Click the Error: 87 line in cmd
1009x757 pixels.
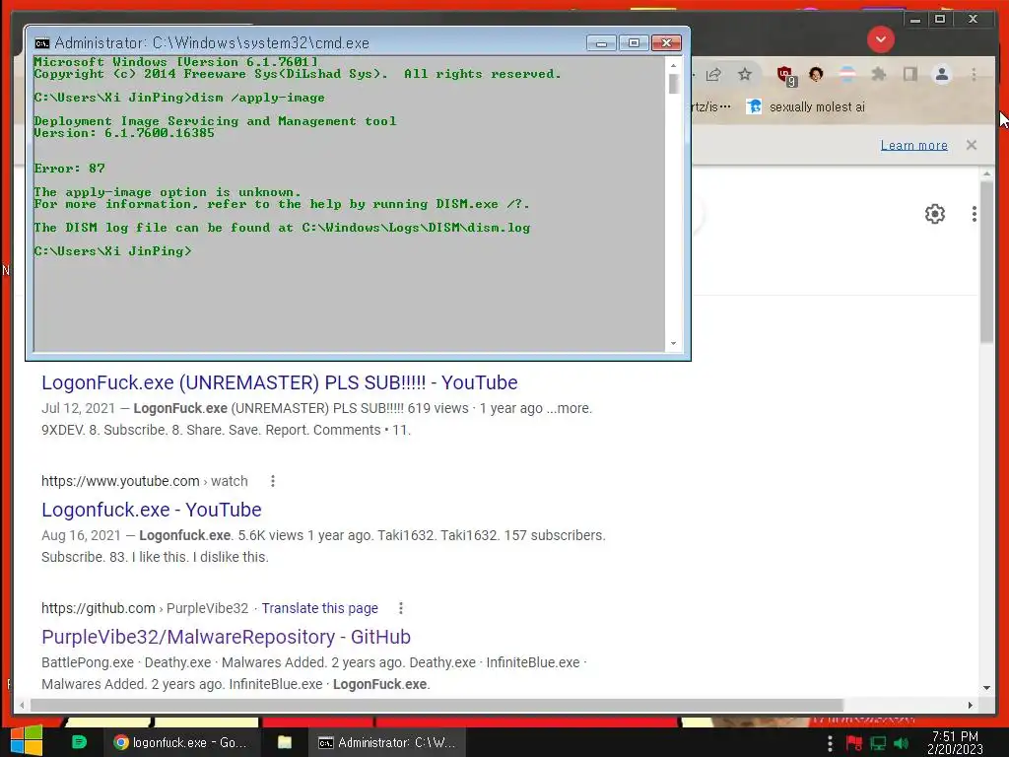coord(69,168)
